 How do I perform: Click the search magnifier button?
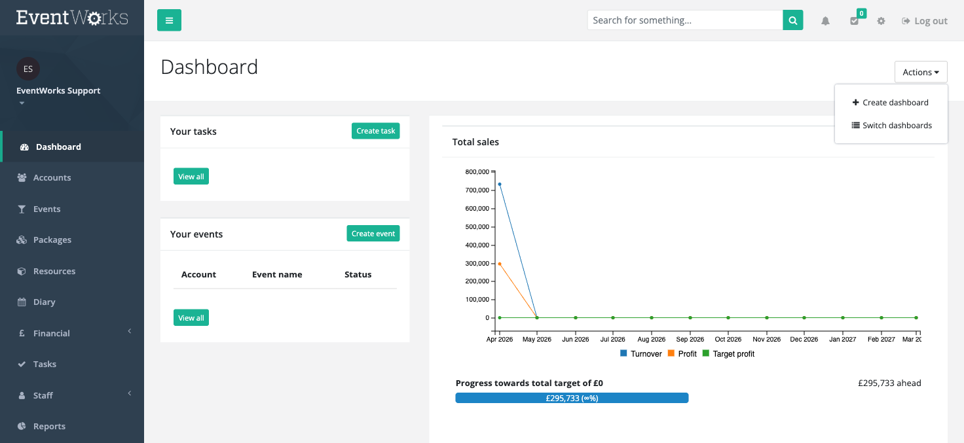[x=792, y=20]
